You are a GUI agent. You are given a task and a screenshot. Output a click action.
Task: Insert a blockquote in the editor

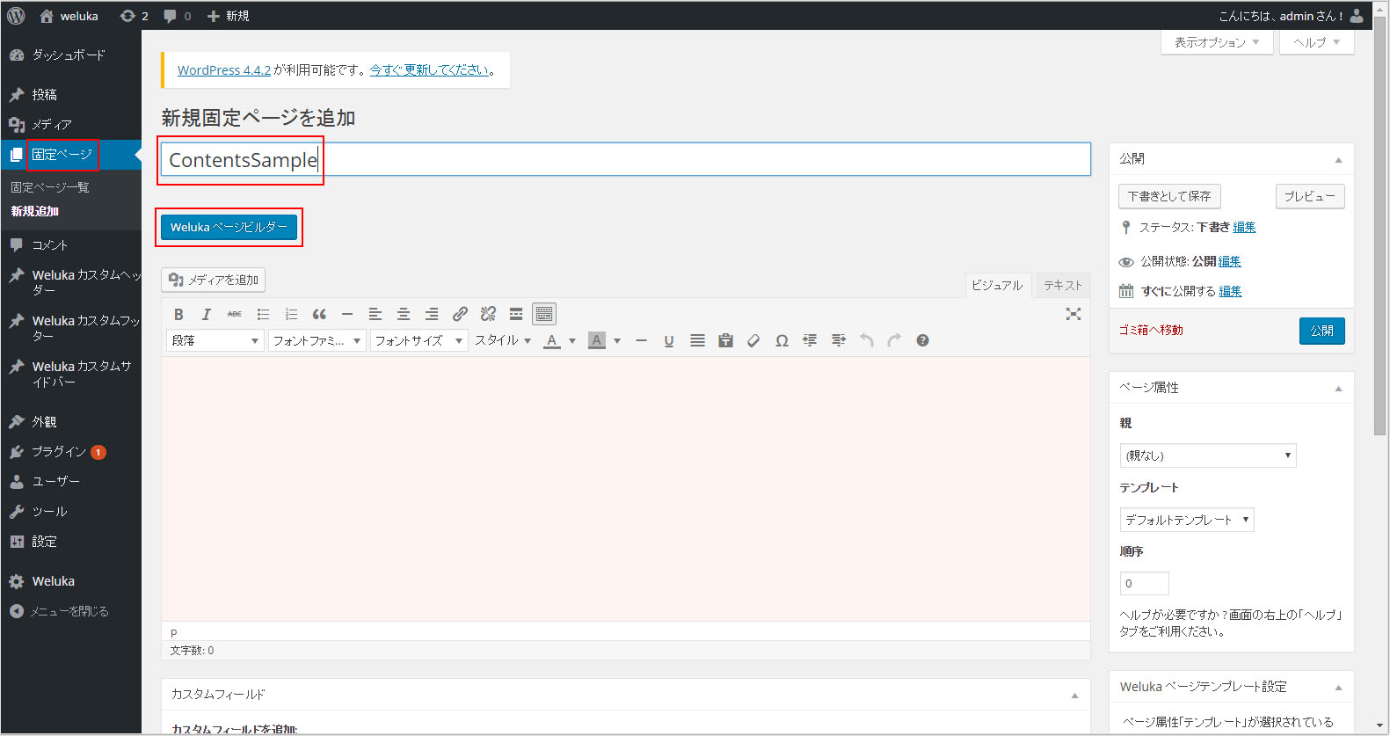(319, 314)
